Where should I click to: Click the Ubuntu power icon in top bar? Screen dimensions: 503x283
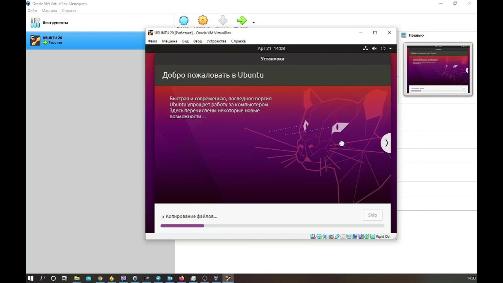383,48
